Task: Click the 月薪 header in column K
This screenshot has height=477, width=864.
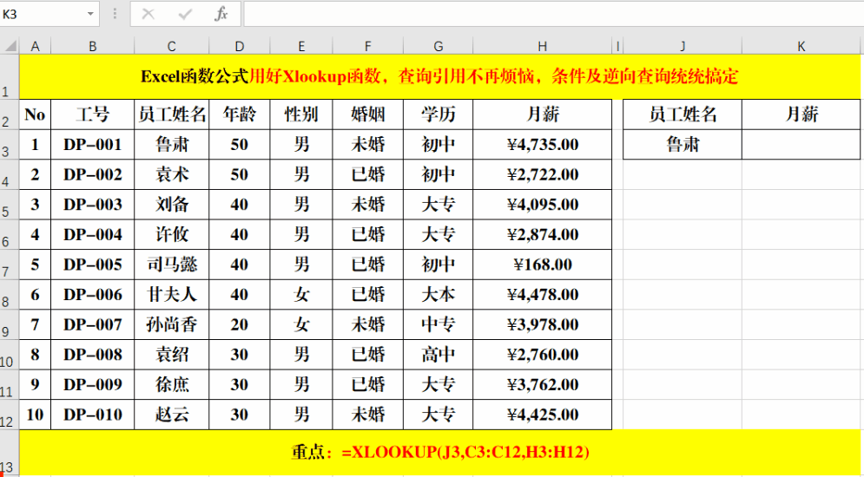Action: pos(801,114)
